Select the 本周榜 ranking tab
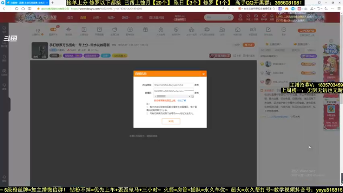This screenshot has height=193, width=343. click(x=280, y=50)
